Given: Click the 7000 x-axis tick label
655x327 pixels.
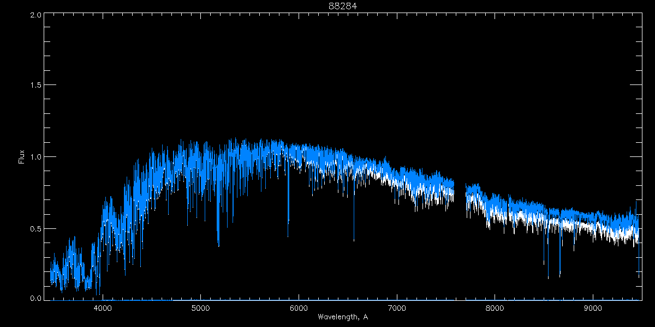Looking at the screenshot, I should pos(397,308).
